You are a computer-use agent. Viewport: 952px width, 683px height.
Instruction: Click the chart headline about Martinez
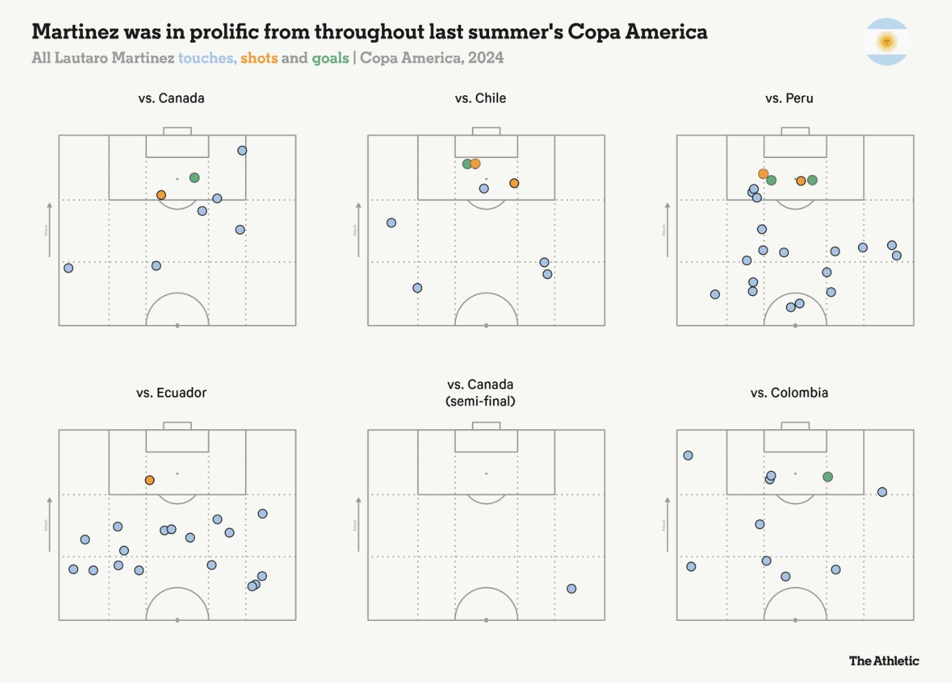(x=370, y=32)
